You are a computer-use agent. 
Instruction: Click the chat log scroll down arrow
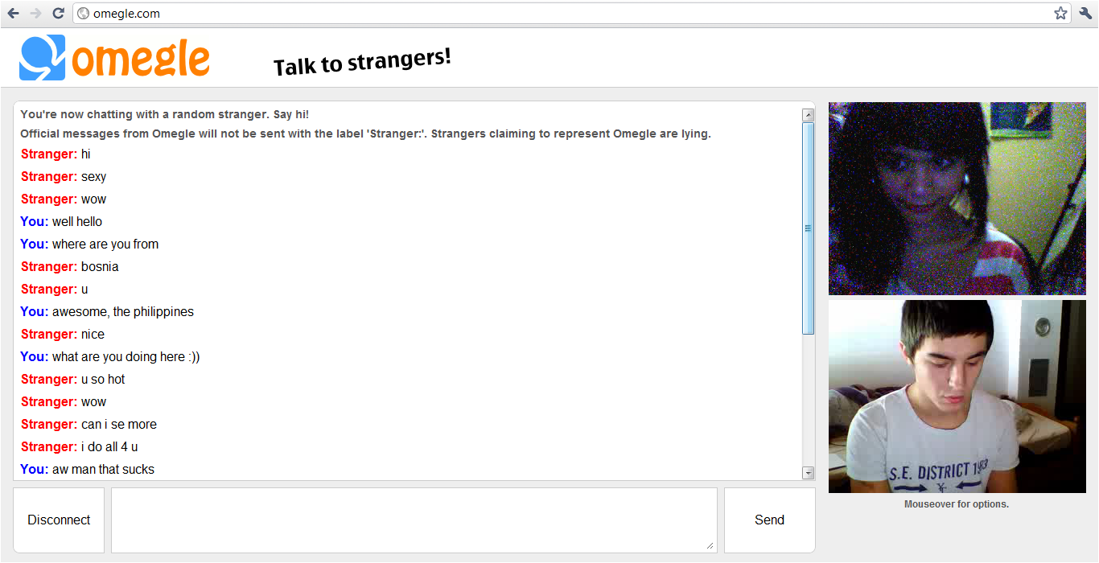coord(809,473)
